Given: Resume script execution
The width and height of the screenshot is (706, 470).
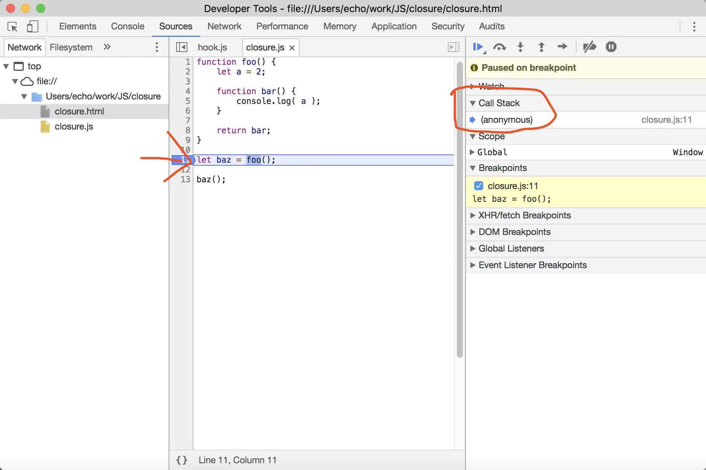Looking at the screenshot, I should [478, 47].
